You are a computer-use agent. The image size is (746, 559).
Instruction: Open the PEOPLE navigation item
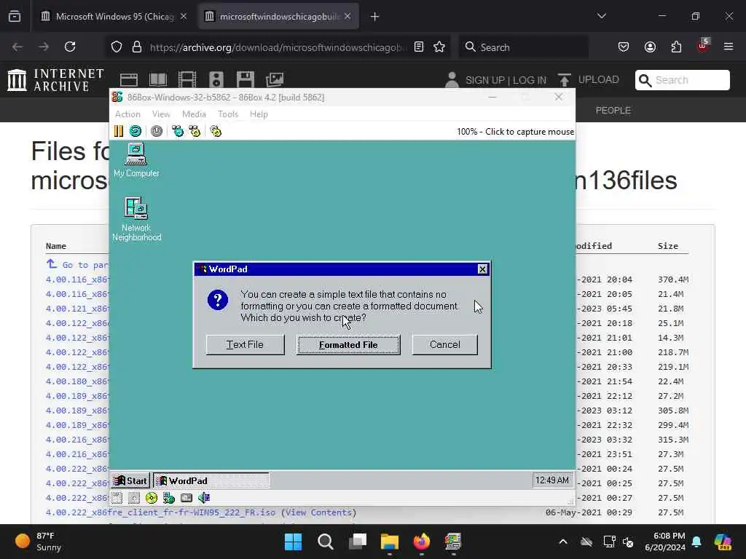613,111
